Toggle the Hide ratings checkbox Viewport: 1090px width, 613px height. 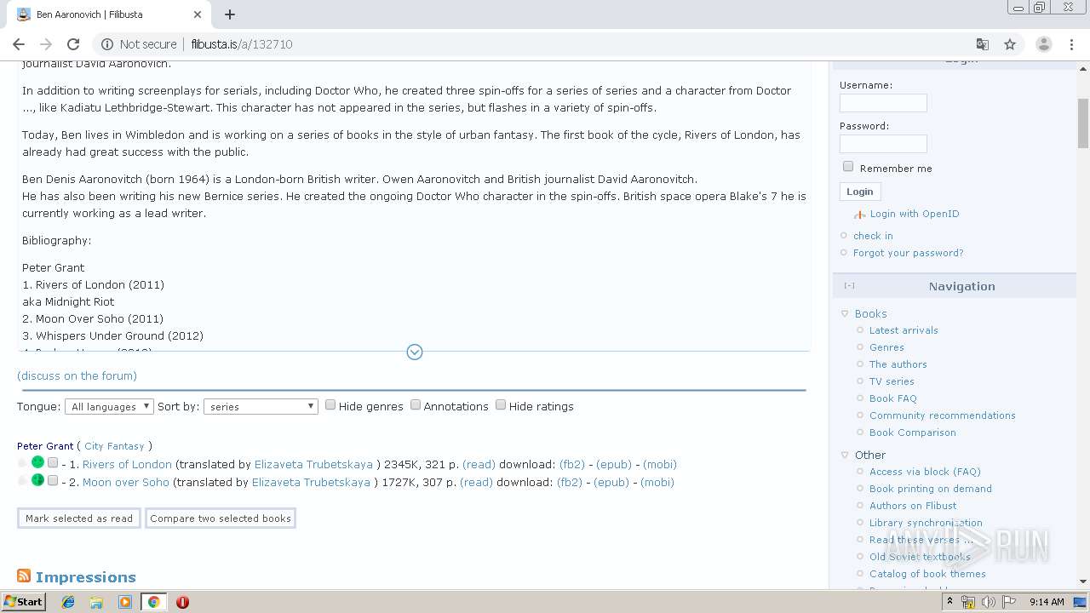coord(501,405)
